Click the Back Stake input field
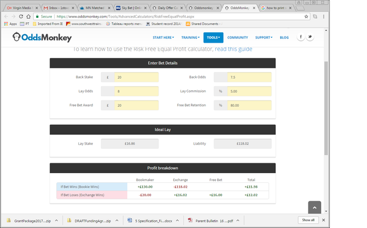 (136, 77)
